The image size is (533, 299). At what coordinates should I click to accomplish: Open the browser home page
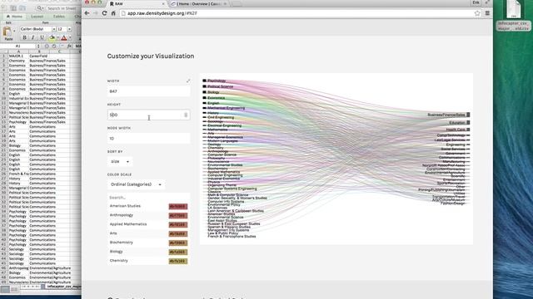point(113,13)
